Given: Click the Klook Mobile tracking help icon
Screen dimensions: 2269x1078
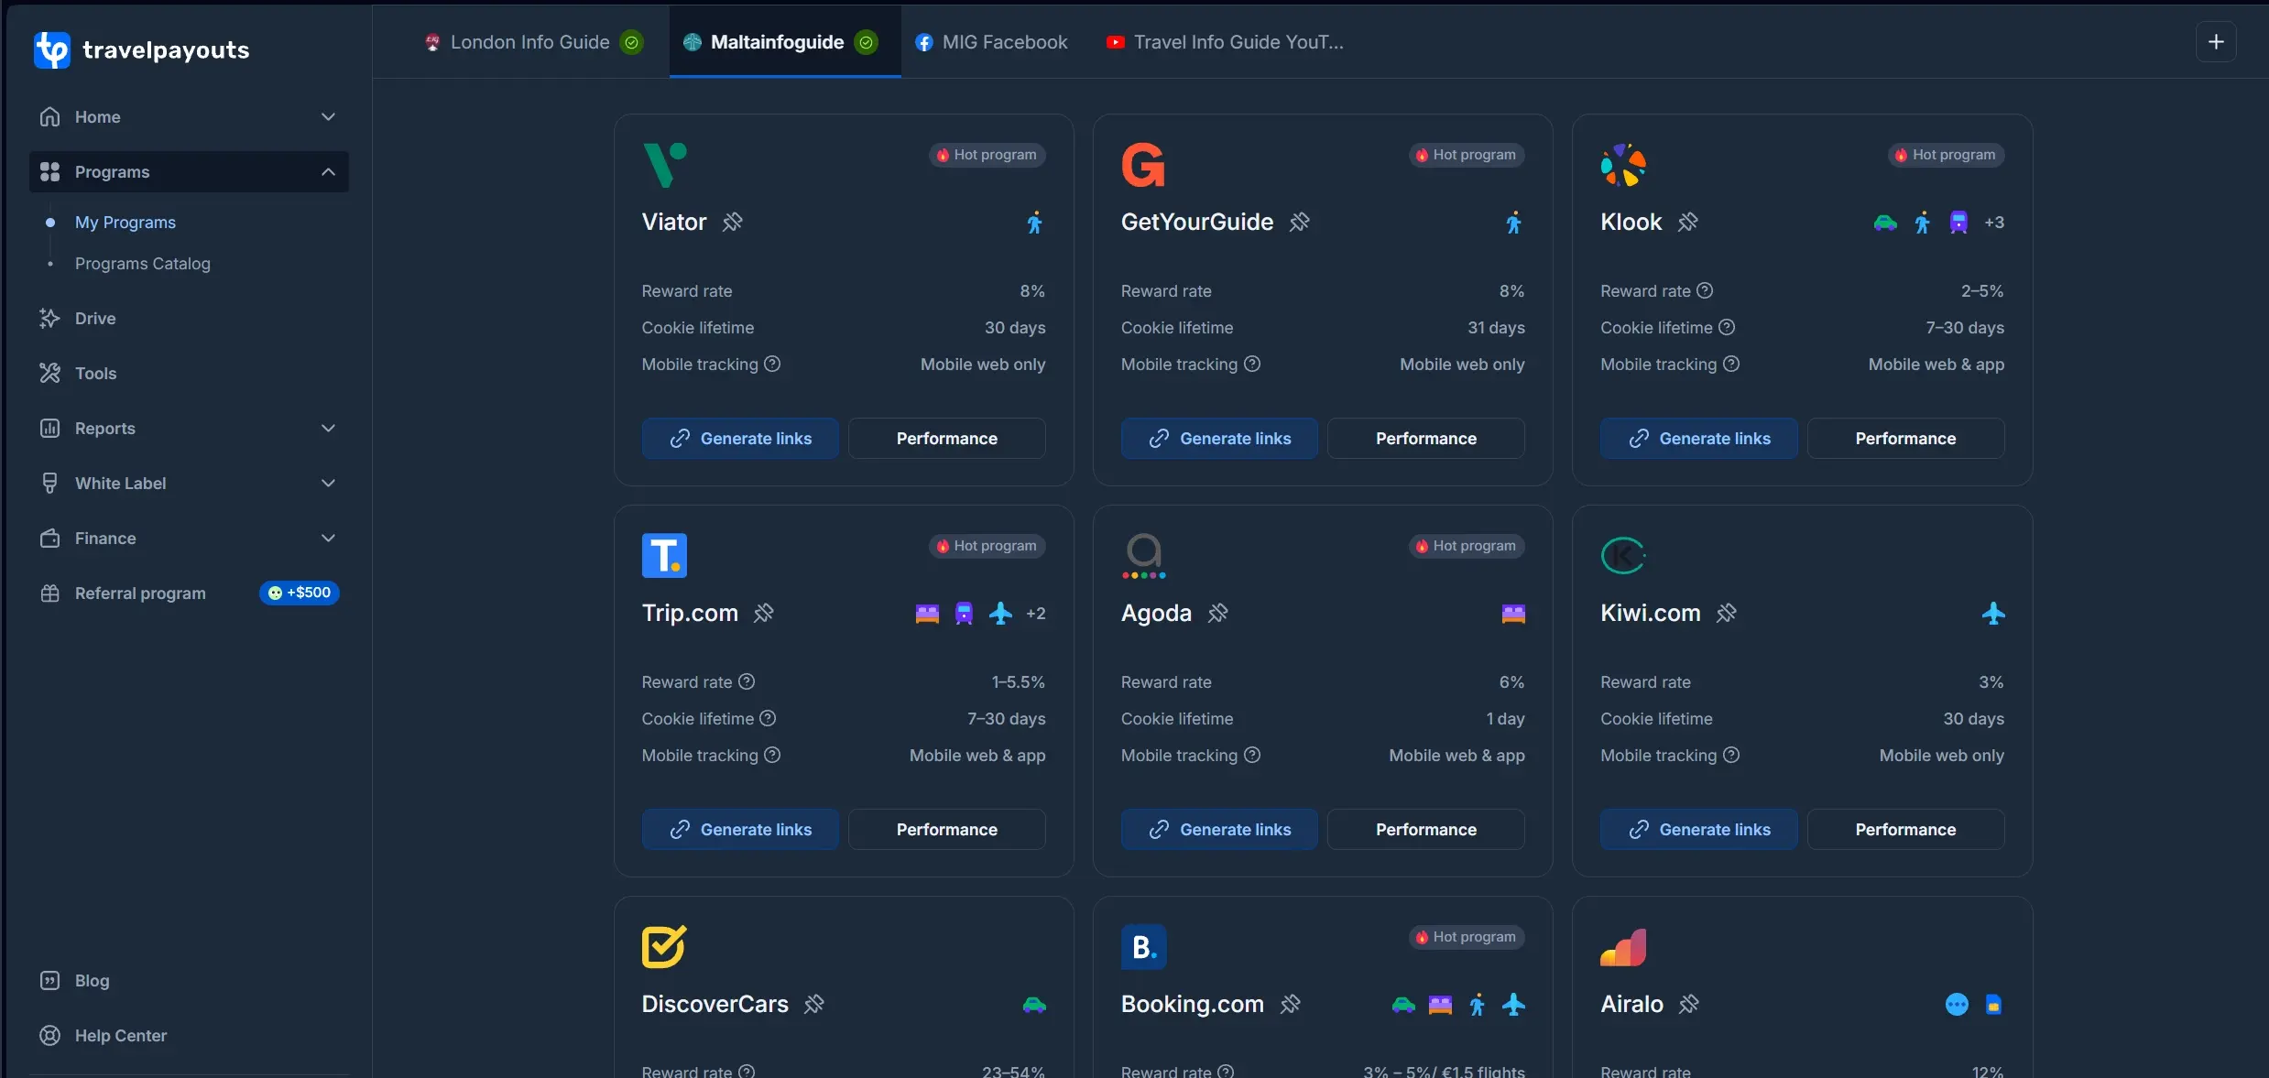Looking at the screenshot, I should [1731, 364].
